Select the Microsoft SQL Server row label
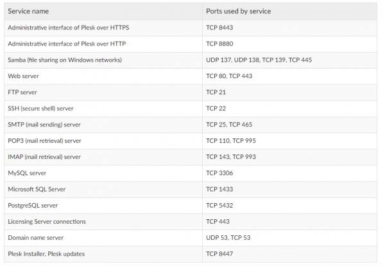This screenshot has width=385, height=266. [x=37, y=189]
